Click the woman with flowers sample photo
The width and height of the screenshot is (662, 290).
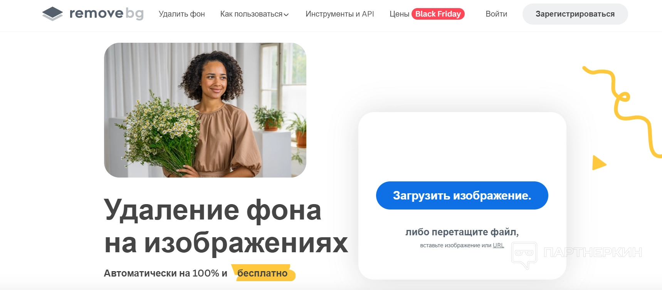[x=205, y=110]
